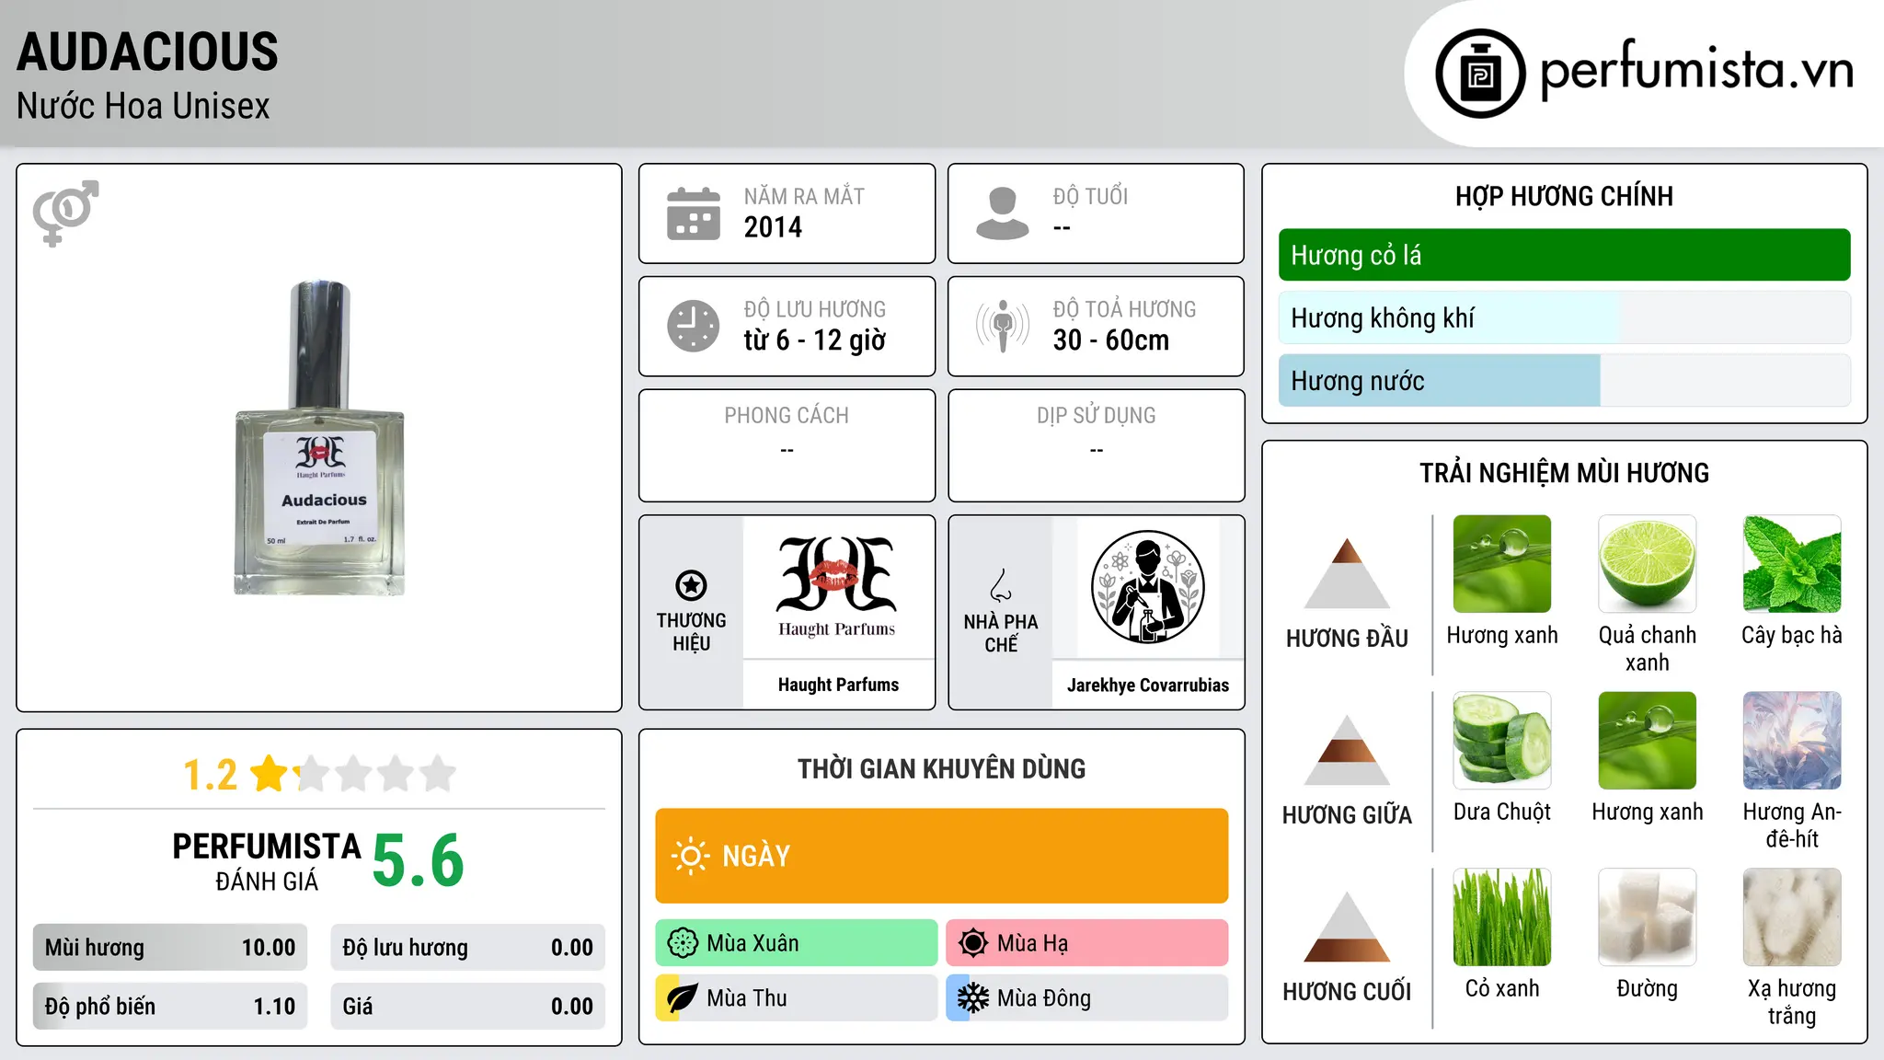
Task: Click the Giá 0.00 score box
Action: (x=467, y=1007)
